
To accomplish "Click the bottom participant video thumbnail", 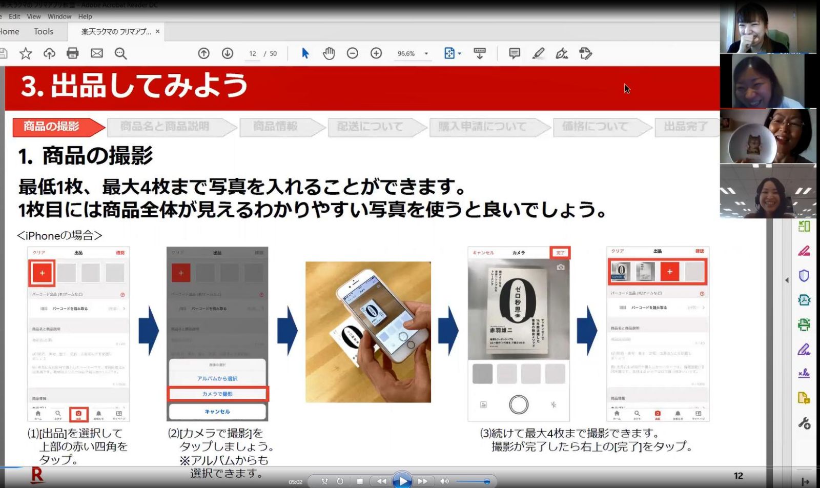I will (768, 191).
